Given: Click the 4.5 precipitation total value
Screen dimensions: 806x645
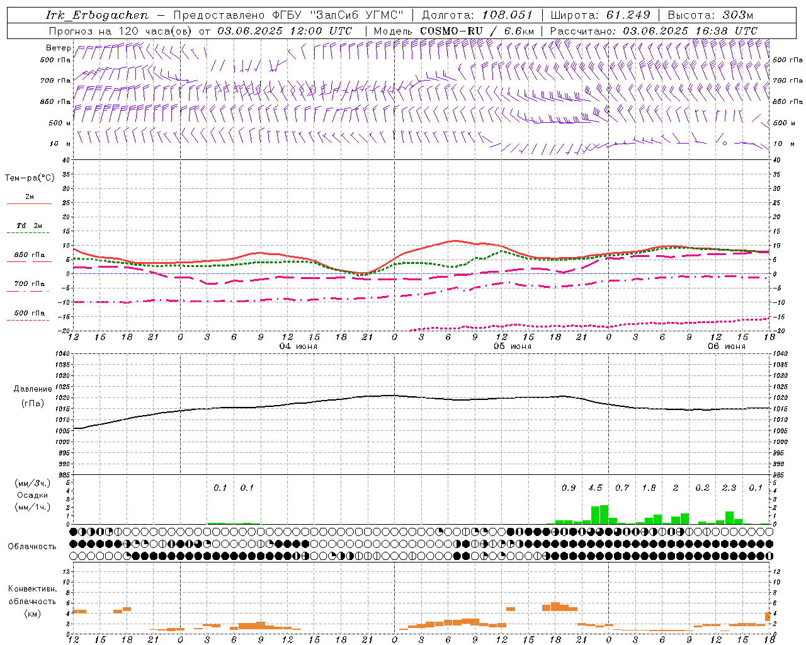Looking at the screenshot, I should 595,488.
